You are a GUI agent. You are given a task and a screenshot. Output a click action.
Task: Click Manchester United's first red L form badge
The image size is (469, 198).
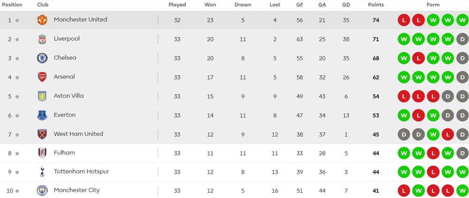403,20
